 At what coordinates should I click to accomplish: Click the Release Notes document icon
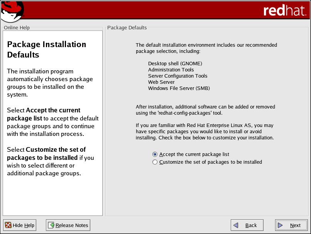click(x=51, y=225)
